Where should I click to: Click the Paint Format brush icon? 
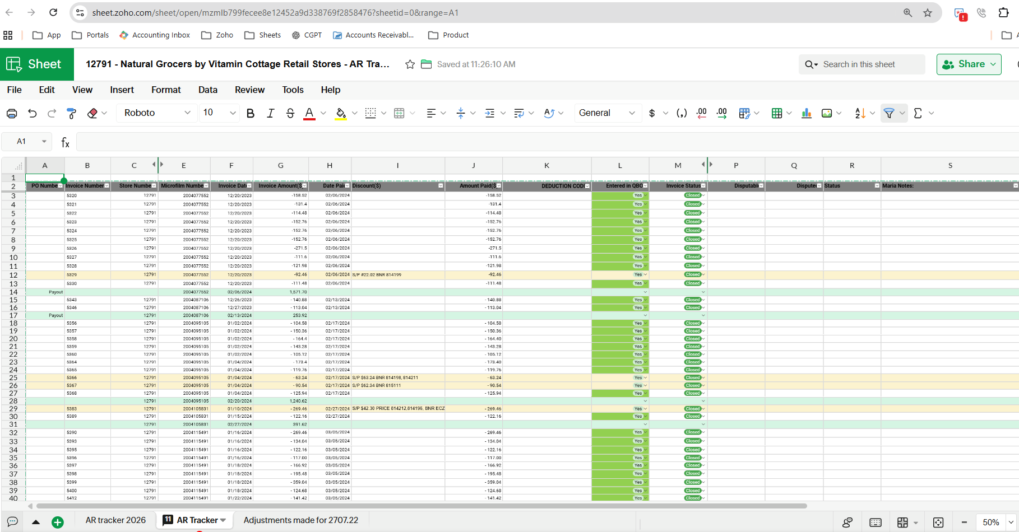[72, 114]
